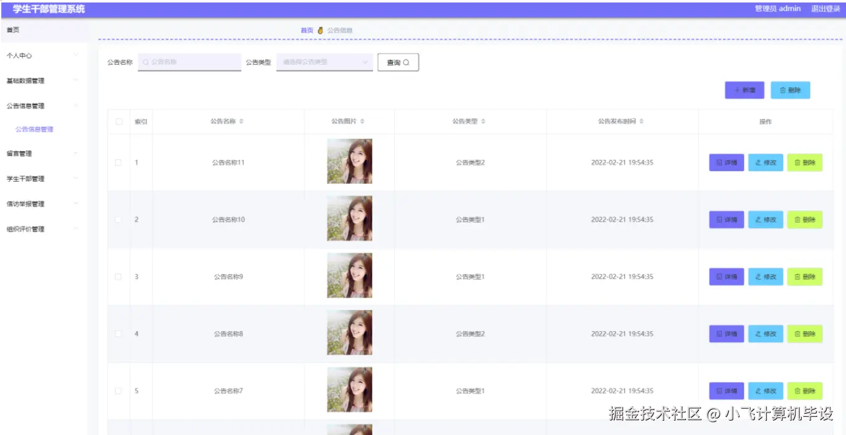Click 修改 pencil icon for row 公告名称11
The width and height of the screenshot is (846, 435).
pyautogui.click(x=758, y=162)
